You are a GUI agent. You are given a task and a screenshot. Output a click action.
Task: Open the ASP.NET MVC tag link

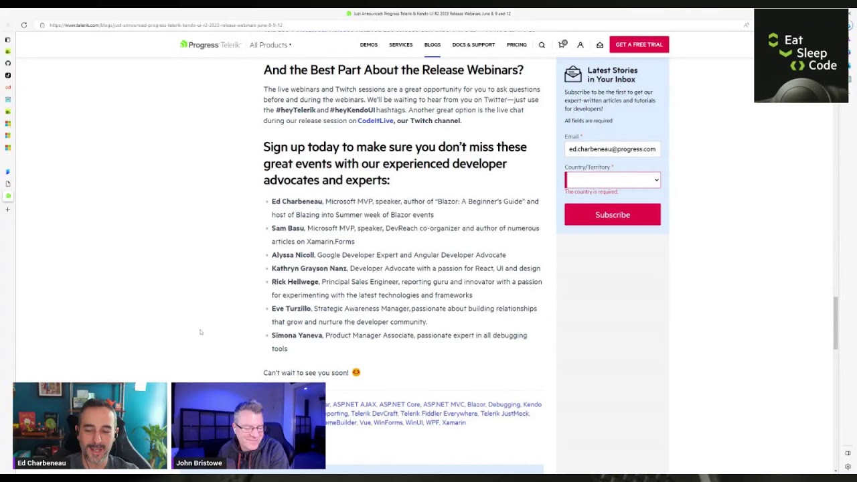tap(443, 404)
